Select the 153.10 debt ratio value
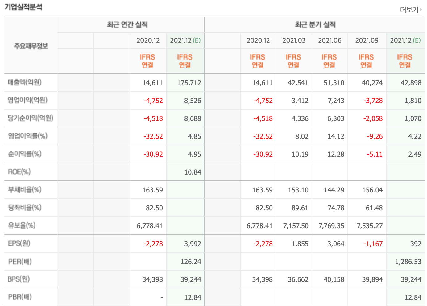 (298, 190)
